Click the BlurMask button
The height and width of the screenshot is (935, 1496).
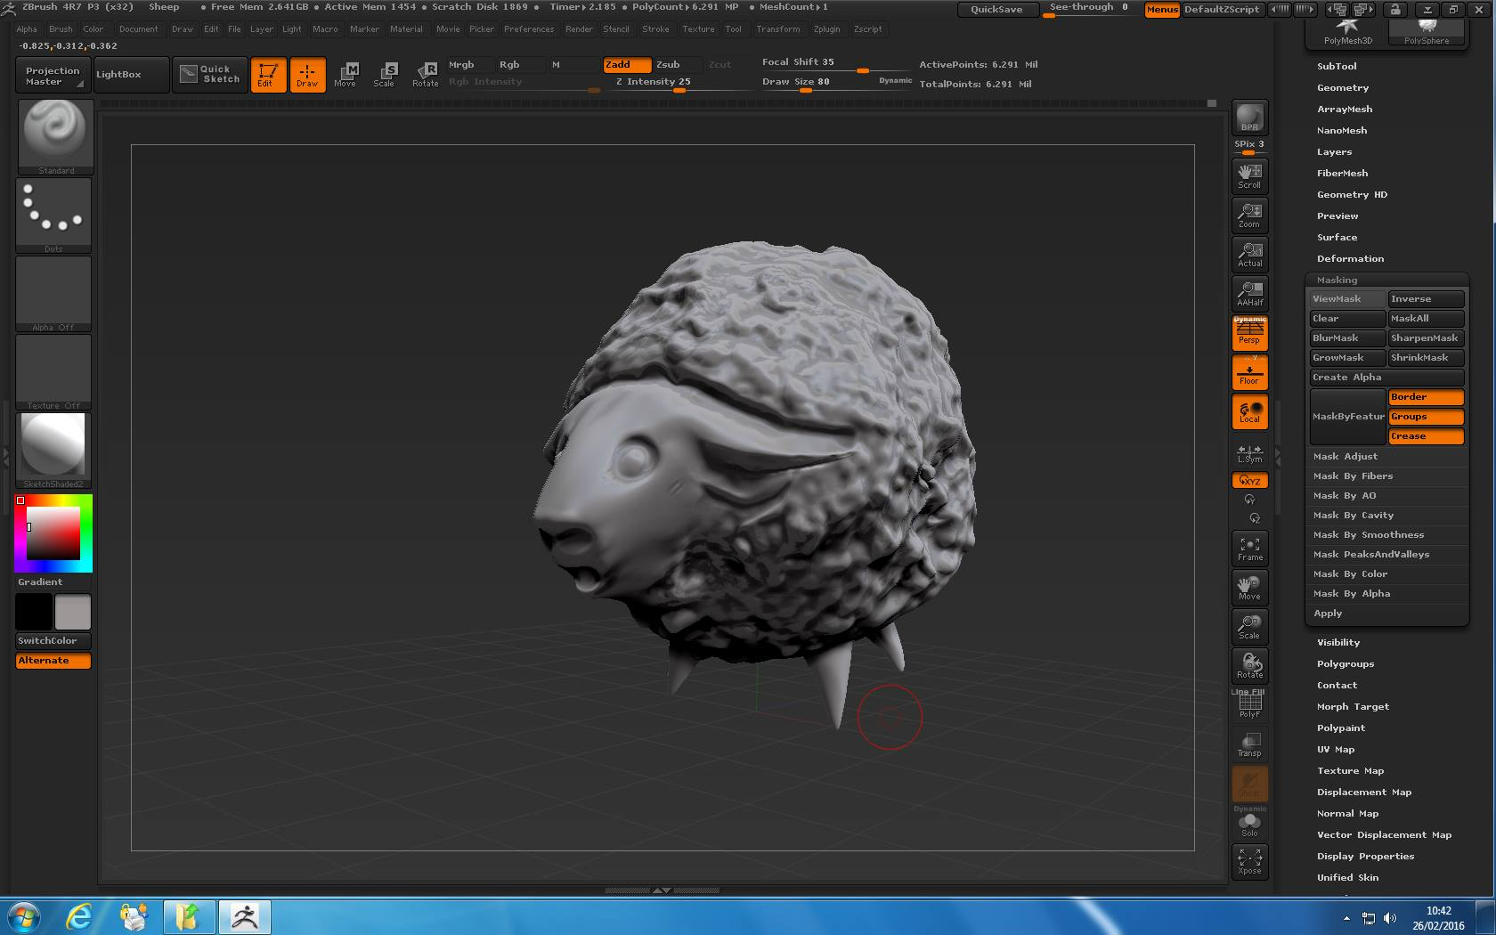click(x=1347, y=338)
